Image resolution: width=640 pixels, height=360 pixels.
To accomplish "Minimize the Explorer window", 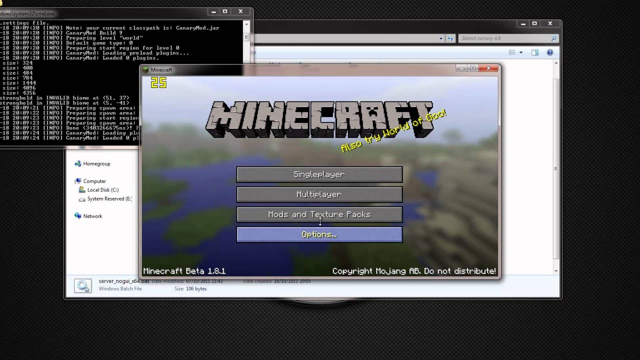I will coord(523,23).
